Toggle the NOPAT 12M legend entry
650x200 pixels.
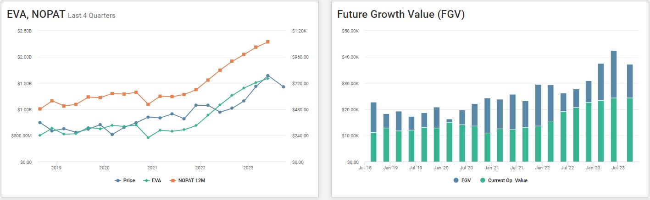(x=188, y=180)
